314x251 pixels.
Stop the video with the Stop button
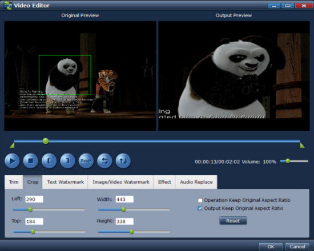point(31,161)
